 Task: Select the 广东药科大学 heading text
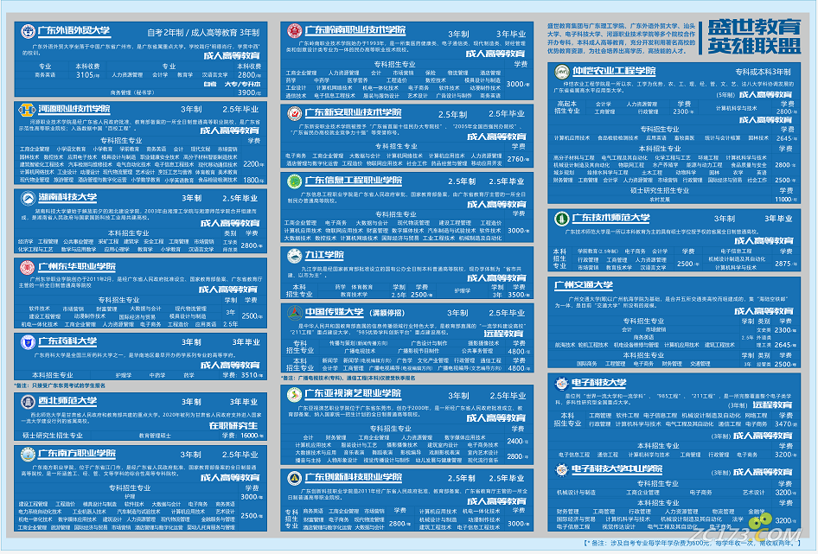67,341
